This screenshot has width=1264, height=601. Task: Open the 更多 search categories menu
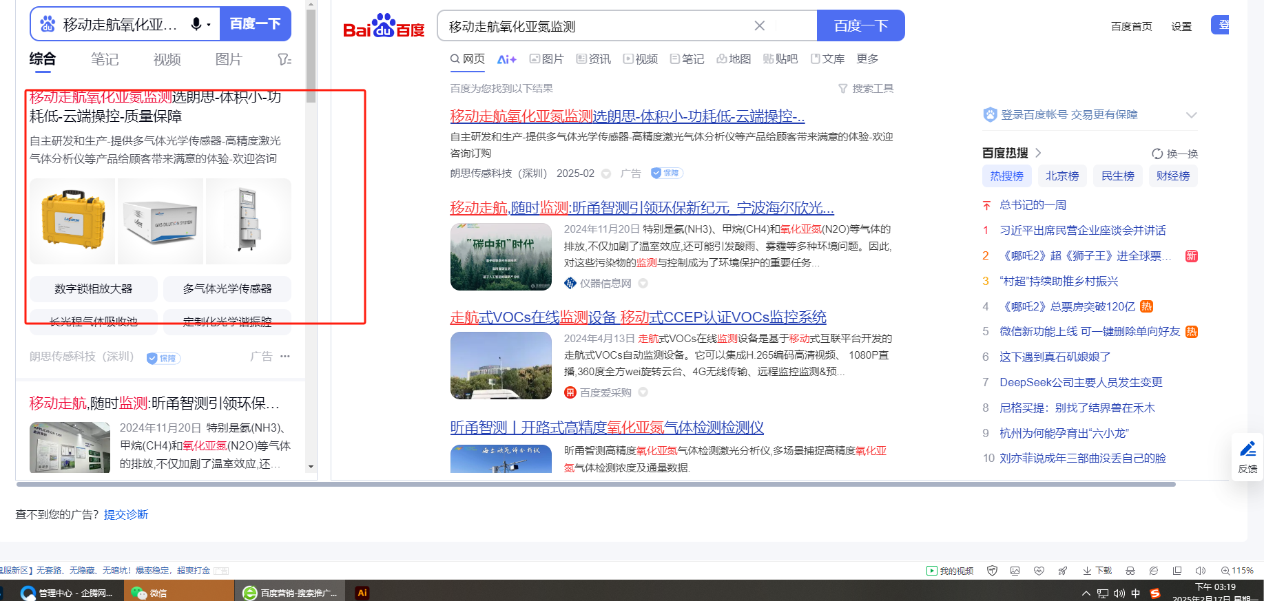(867, 59)
